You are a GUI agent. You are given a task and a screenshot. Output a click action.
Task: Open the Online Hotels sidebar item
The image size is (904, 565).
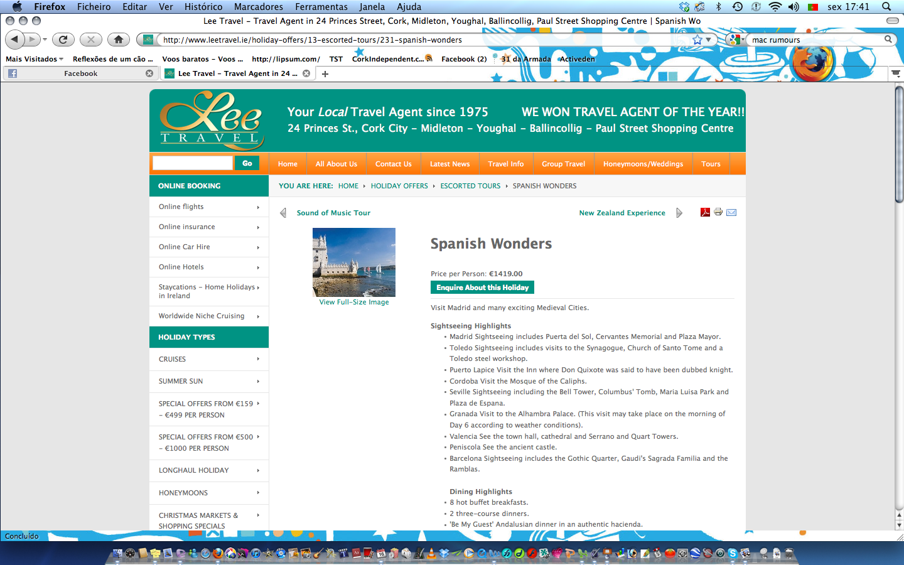(209, 267)
